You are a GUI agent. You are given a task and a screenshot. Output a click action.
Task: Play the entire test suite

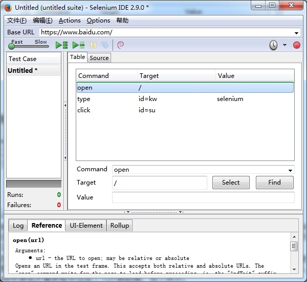[x=61, y=45]
